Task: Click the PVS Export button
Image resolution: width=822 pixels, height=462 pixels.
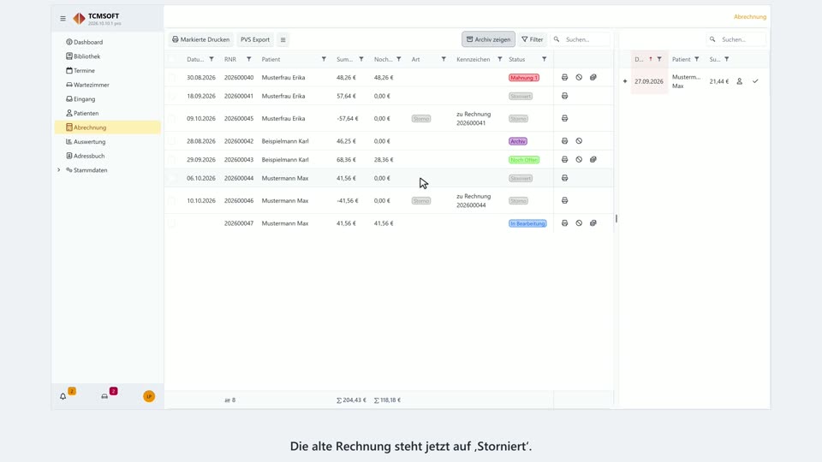Action: (255, 39)
